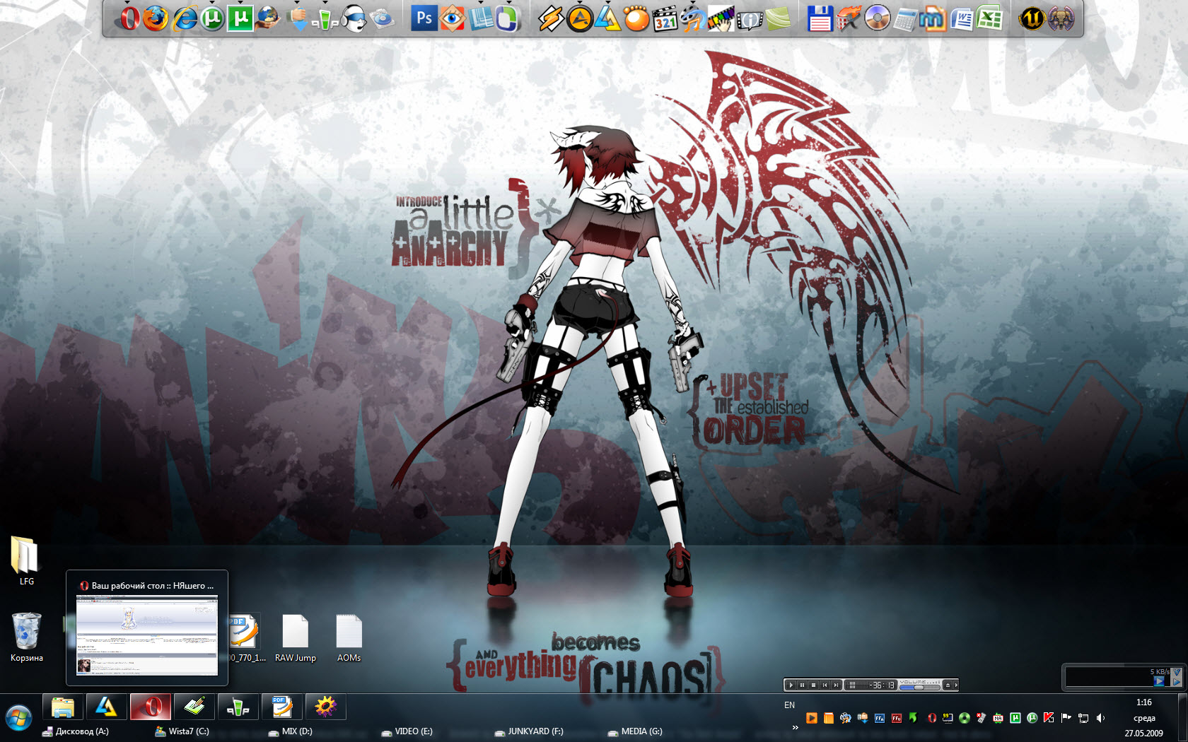Skip to next track in mini player

(x=836, y=685)
